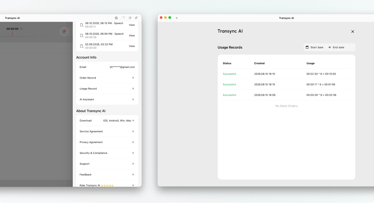View the 02.09.2026 03:33 PM recording
Screen dimensions: 374x203
pyautogui.click(x=132, y=46)
